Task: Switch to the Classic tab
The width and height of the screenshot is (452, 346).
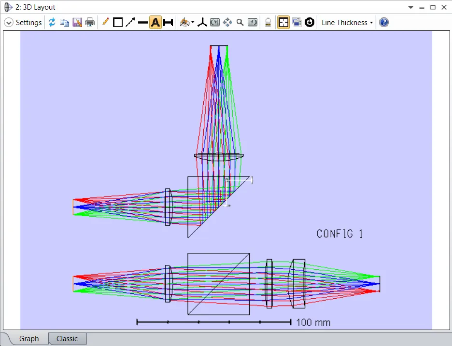Action: [67, 339]
